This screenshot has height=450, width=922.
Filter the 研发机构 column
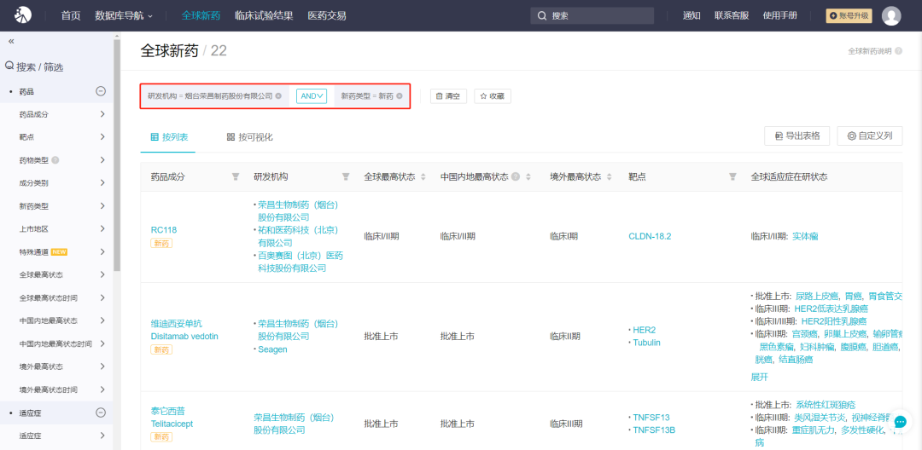[346, 176]
